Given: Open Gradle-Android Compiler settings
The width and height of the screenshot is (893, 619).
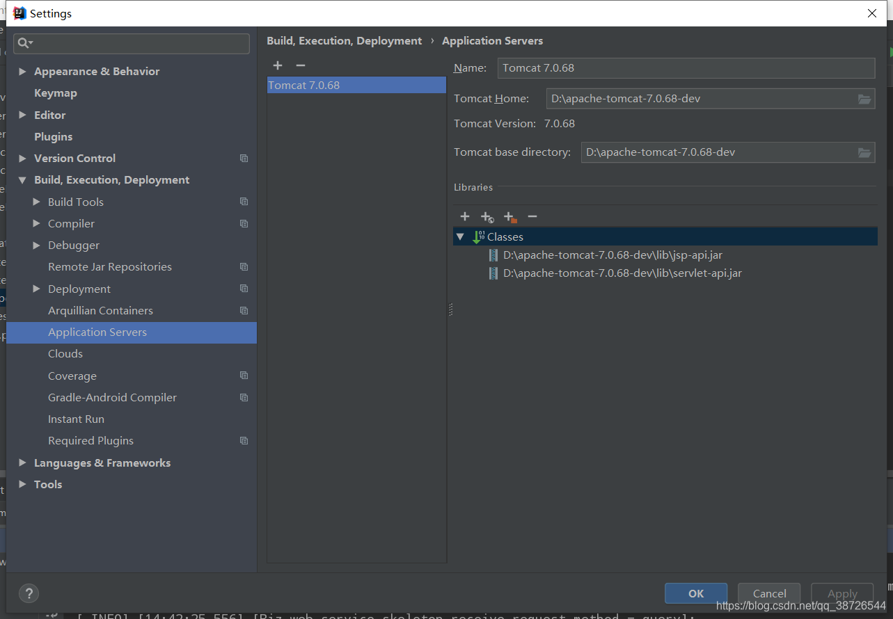Looking at the screenshot, I should pyautogui.click(x=112, y=398).
